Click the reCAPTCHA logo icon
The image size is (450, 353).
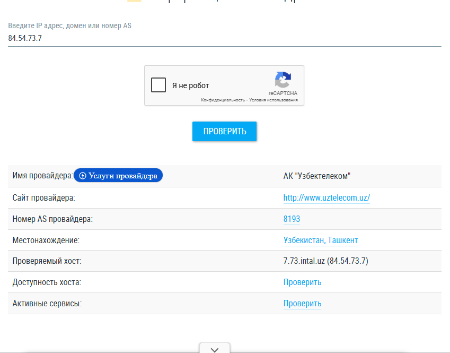point(283,80)
